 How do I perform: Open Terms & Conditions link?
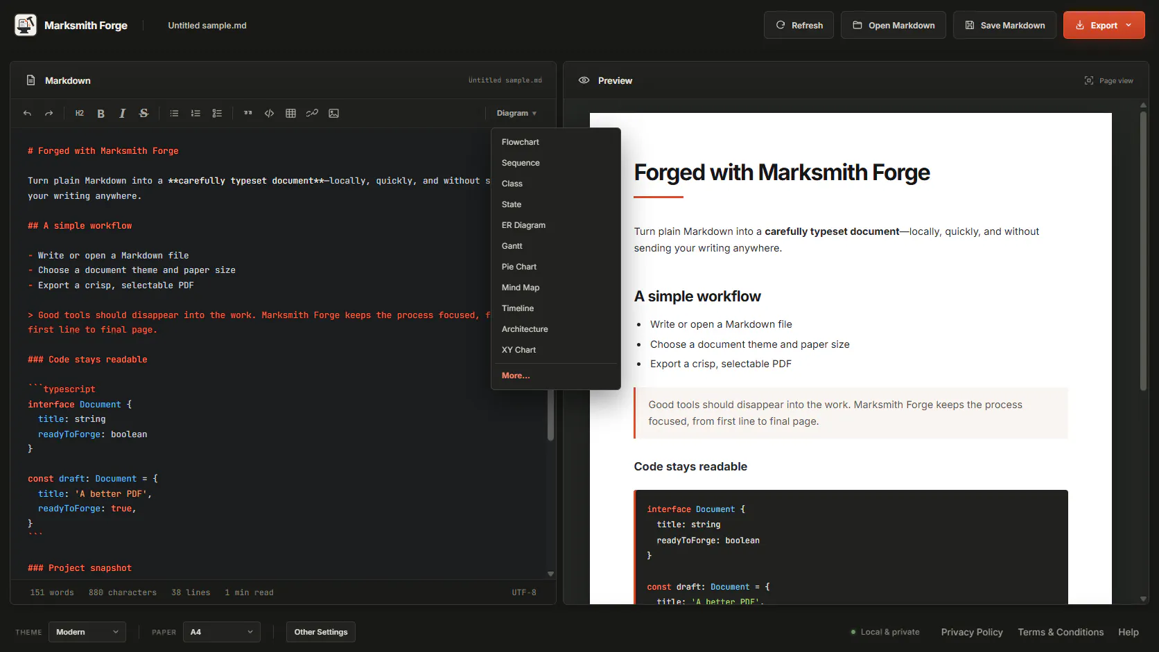pos(1061,632)
